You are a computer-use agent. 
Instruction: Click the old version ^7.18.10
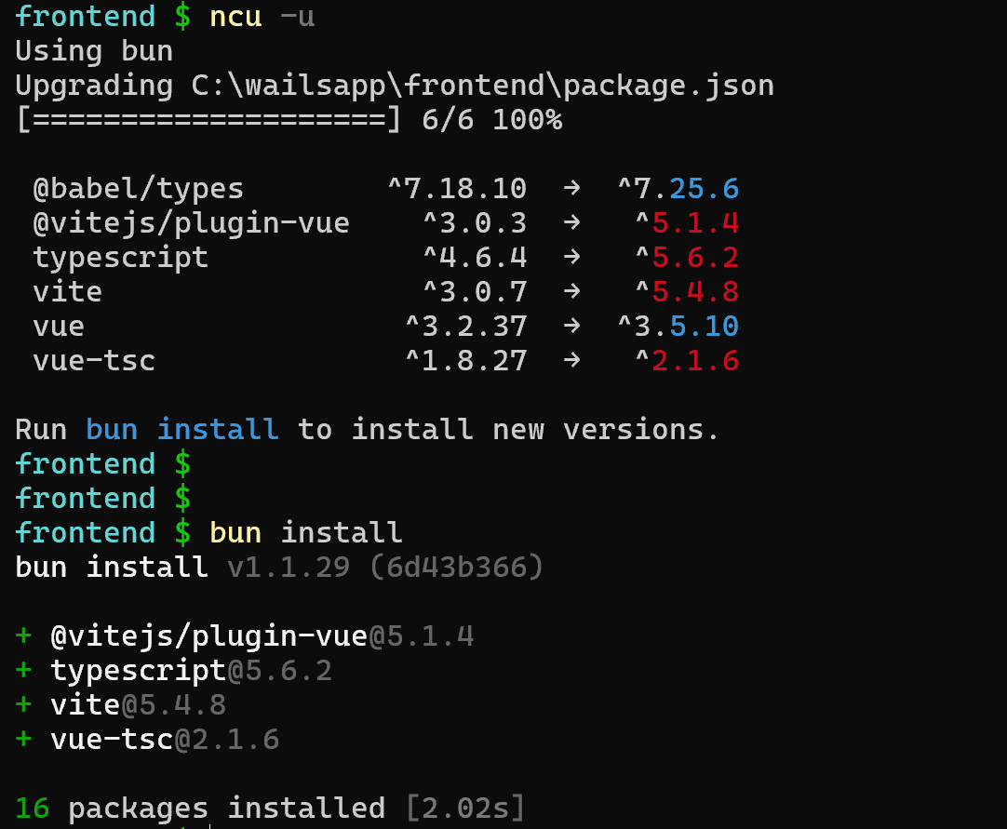coord(457,189)
